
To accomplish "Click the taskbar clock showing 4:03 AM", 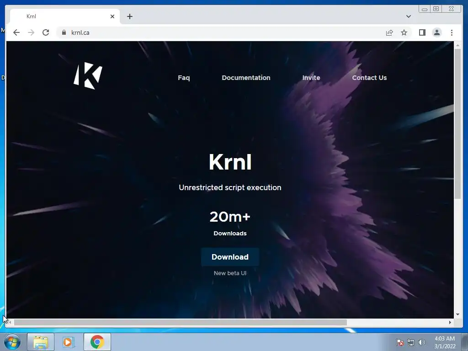I will pos(445,342).
